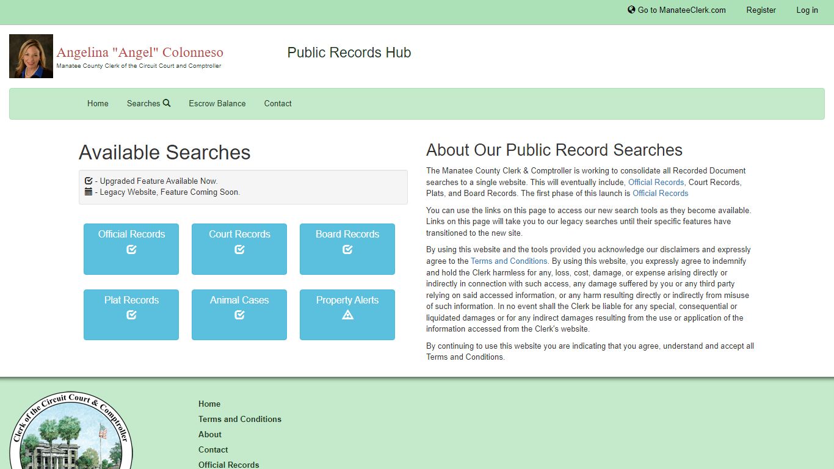Click Official Records link after 'launch is'
834x469 pixels.
tap(660, 193)
